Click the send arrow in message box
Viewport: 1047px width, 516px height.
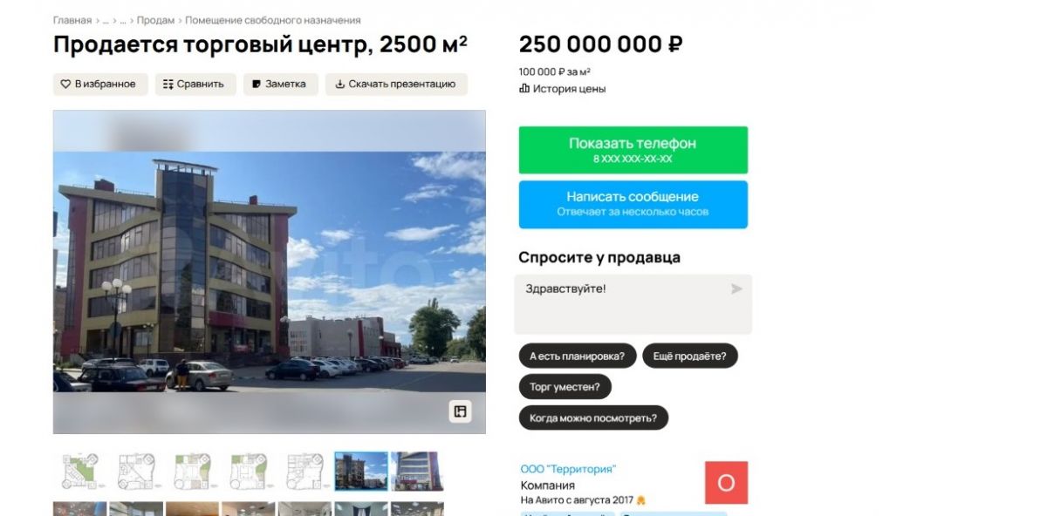(736, 289)
